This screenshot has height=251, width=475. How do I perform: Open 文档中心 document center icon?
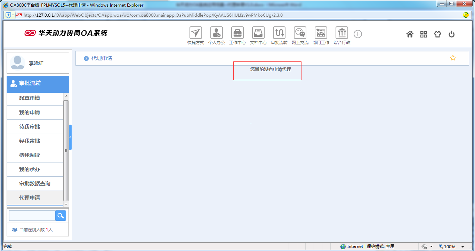pos(258,33)
